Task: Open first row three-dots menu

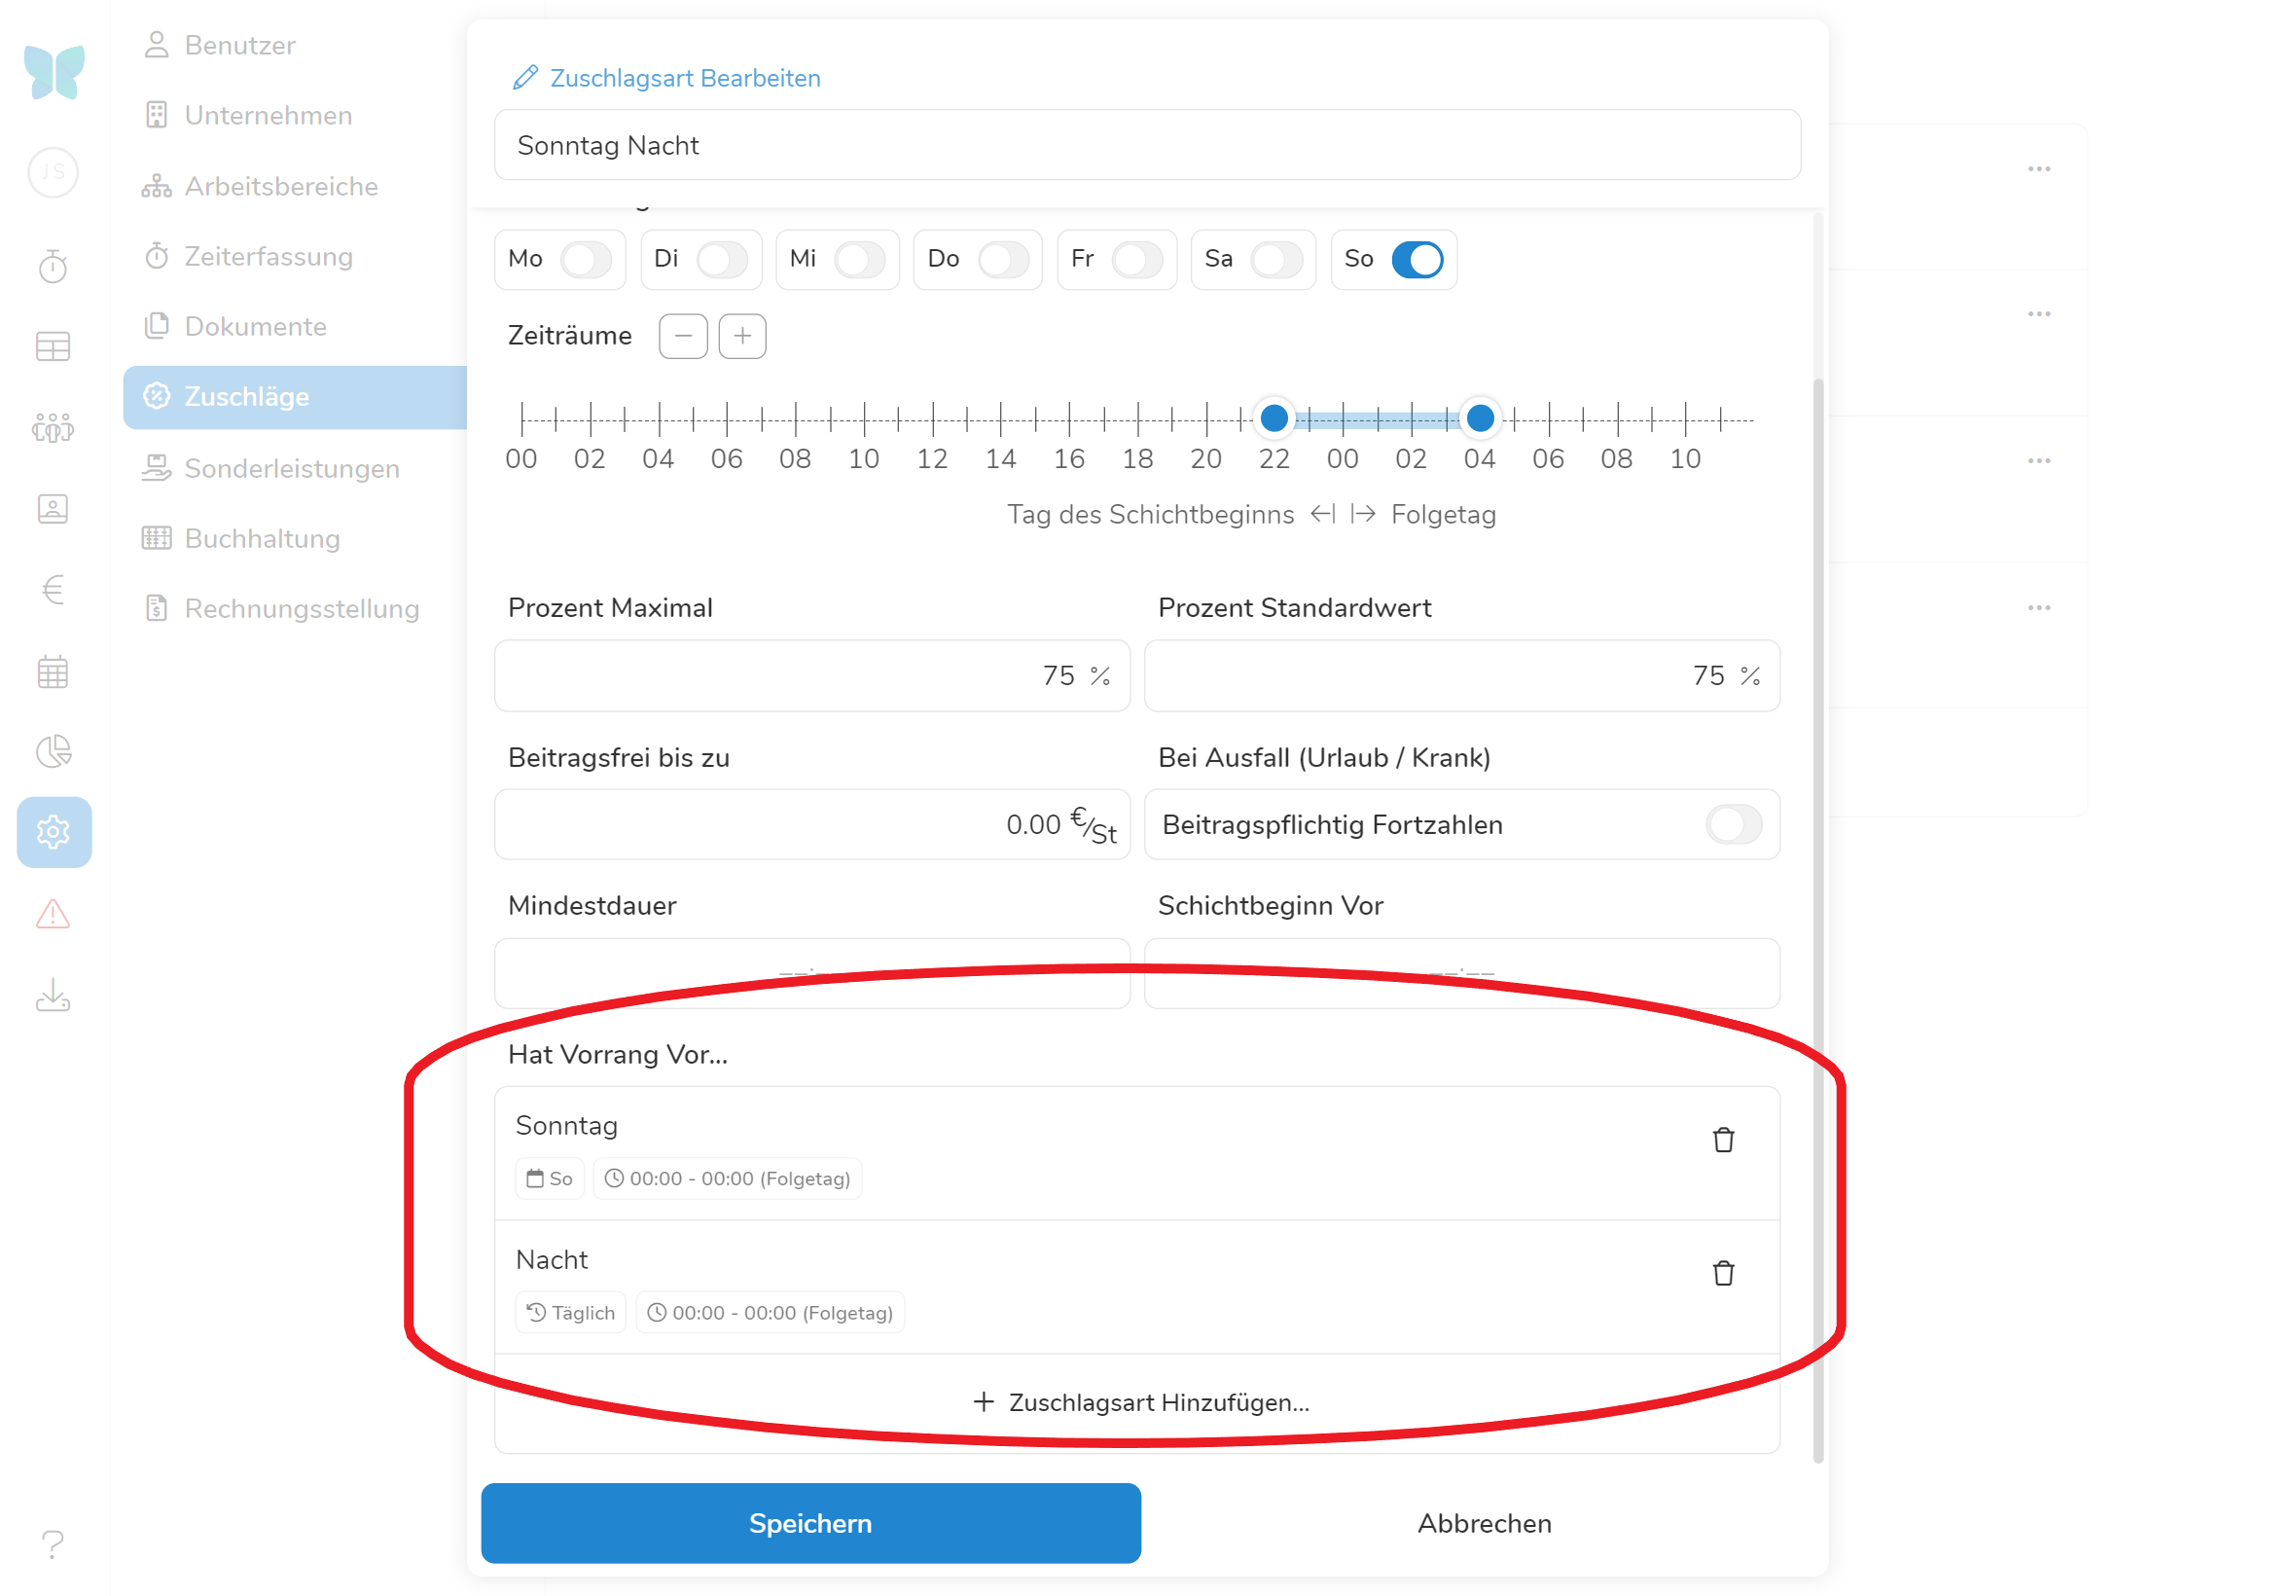Action: pos(2037,168)
